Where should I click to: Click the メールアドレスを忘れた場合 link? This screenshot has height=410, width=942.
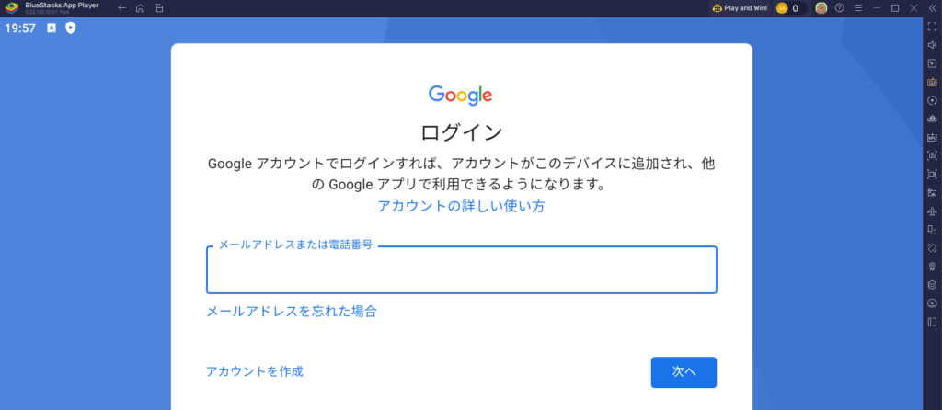click(x=292, y=312)
